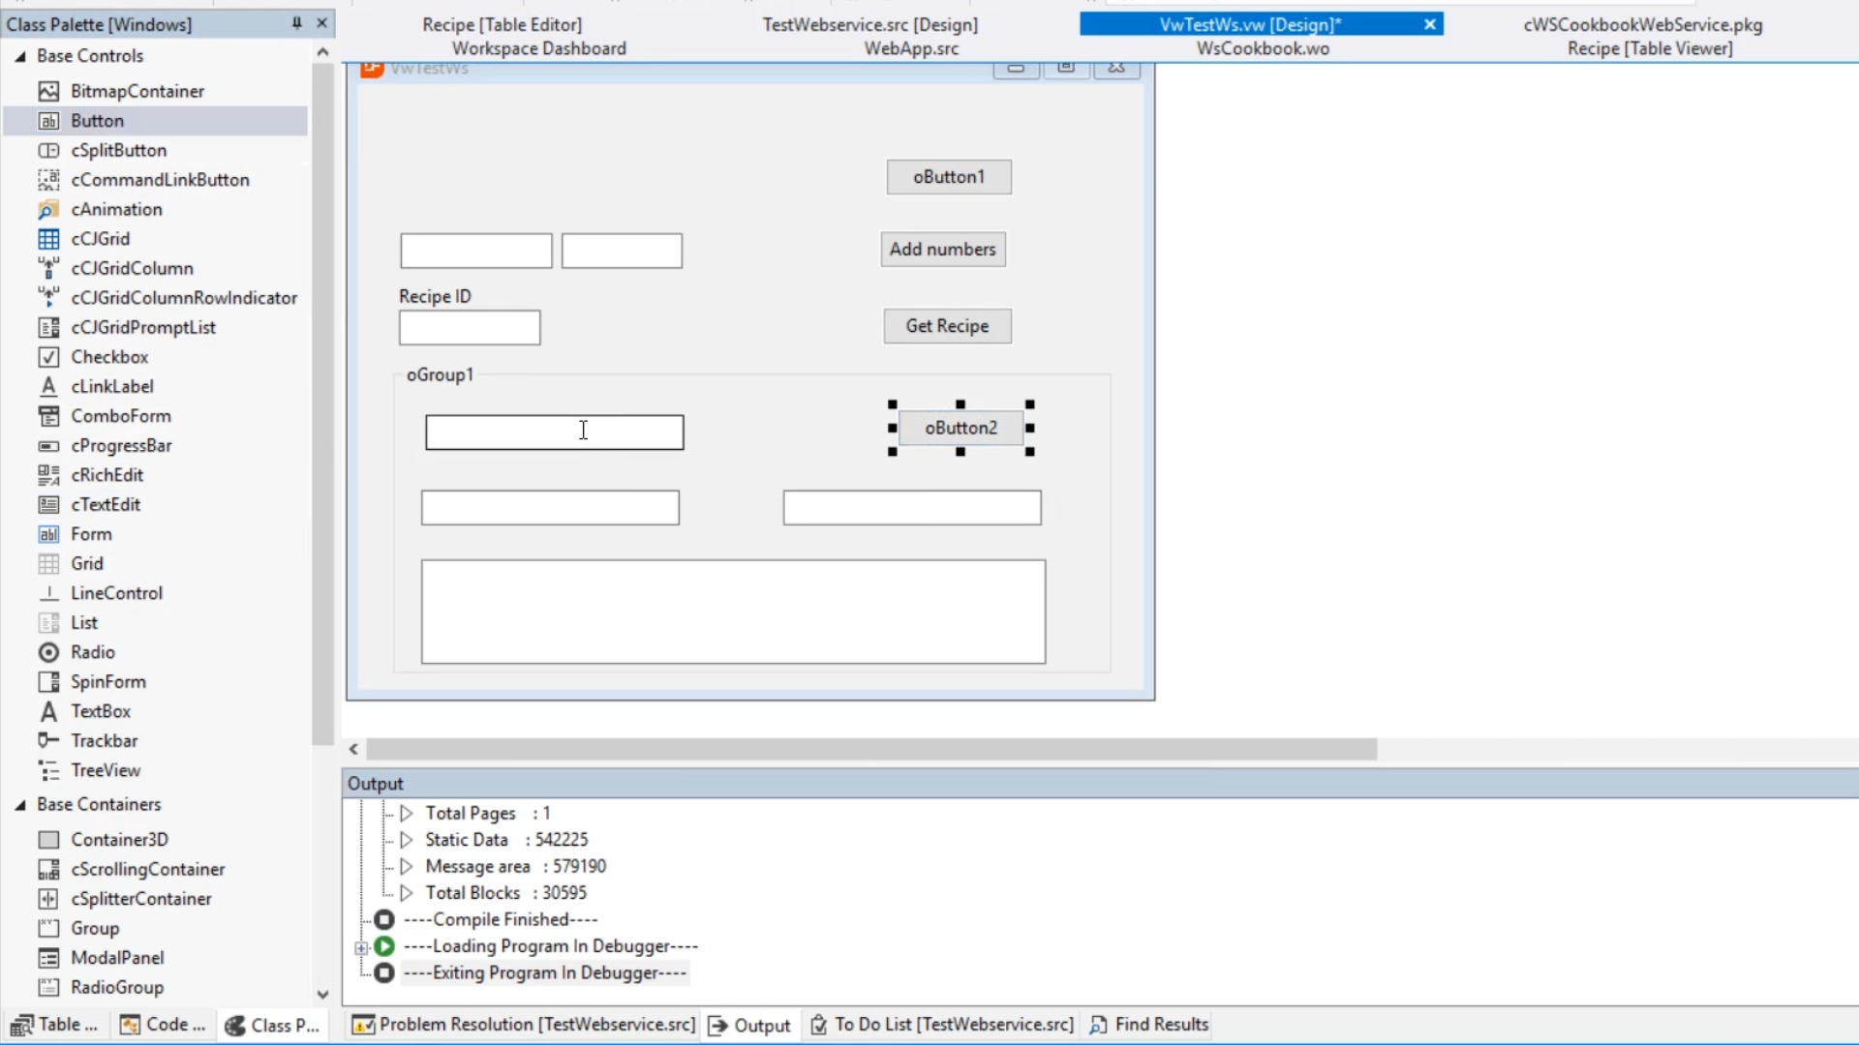
Task: Select the BitmapContainer control icon
Action: click(x=48, y=91)
